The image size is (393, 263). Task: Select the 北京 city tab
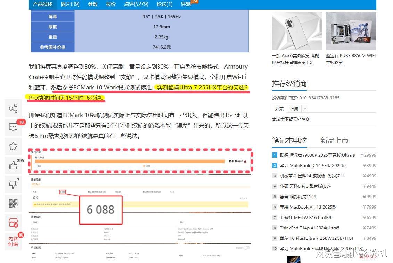tap(279, 109)
